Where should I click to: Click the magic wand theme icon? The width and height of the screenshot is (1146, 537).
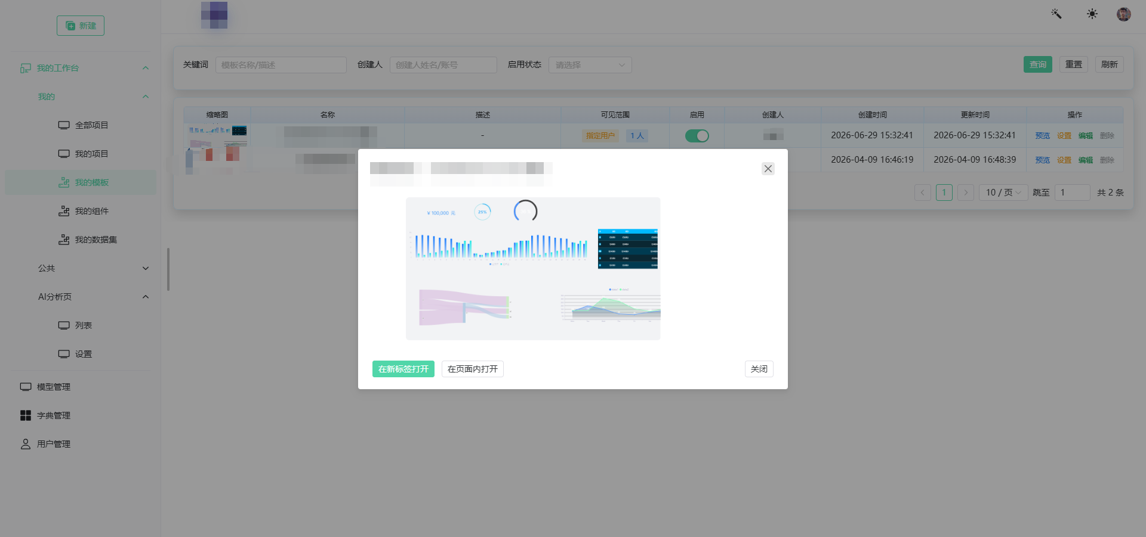point(1056,14)
